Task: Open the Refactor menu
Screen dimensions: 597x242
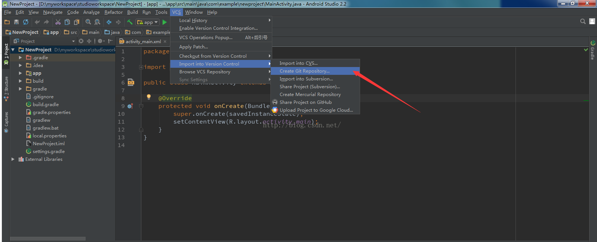Action: [x=113, y=12]
